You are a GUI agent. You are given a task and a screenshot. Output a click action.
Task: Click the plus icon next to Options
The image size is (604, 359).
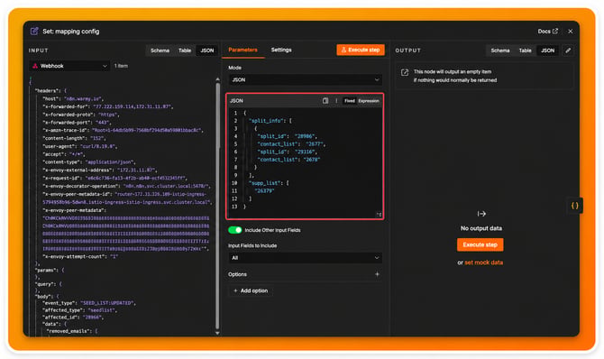(377, 274)
